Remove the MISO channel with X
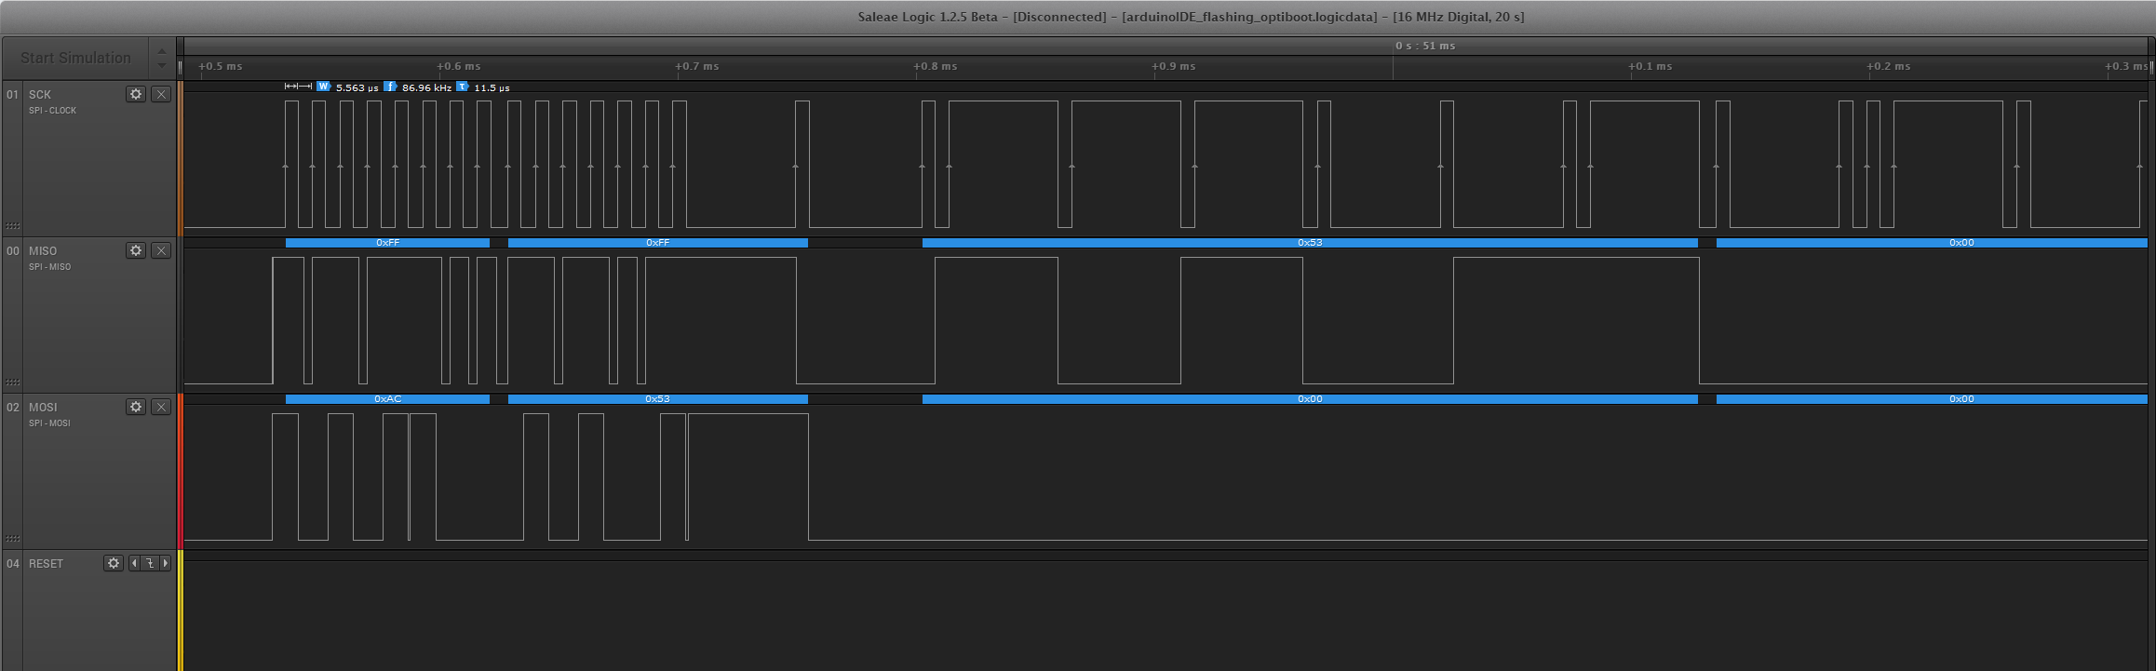2156x671 pixels. click(x=161, y=250)
